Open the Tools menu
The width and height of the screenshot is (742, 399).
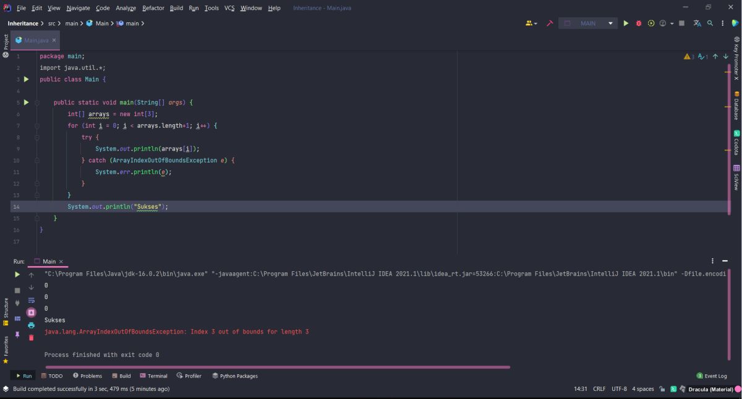(211, 8)
